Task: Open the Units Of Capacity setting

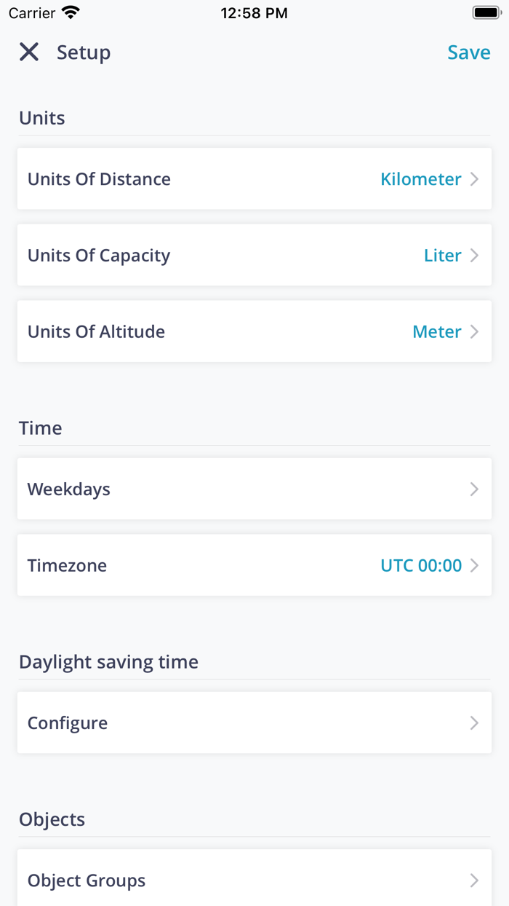Action: click(x=99, y=256)
